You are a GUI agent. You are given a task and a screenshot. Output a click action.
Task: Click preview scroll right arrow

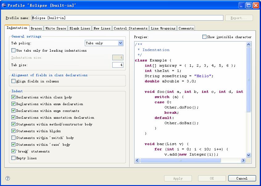click(243, 160)
